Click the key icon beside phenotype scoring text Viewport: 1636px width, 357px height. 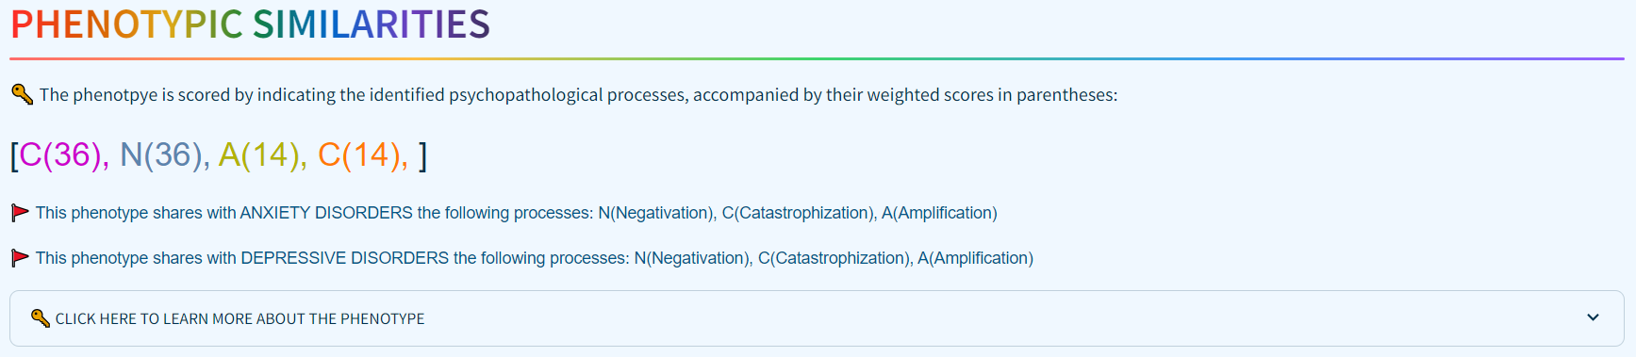click(22, 94)
